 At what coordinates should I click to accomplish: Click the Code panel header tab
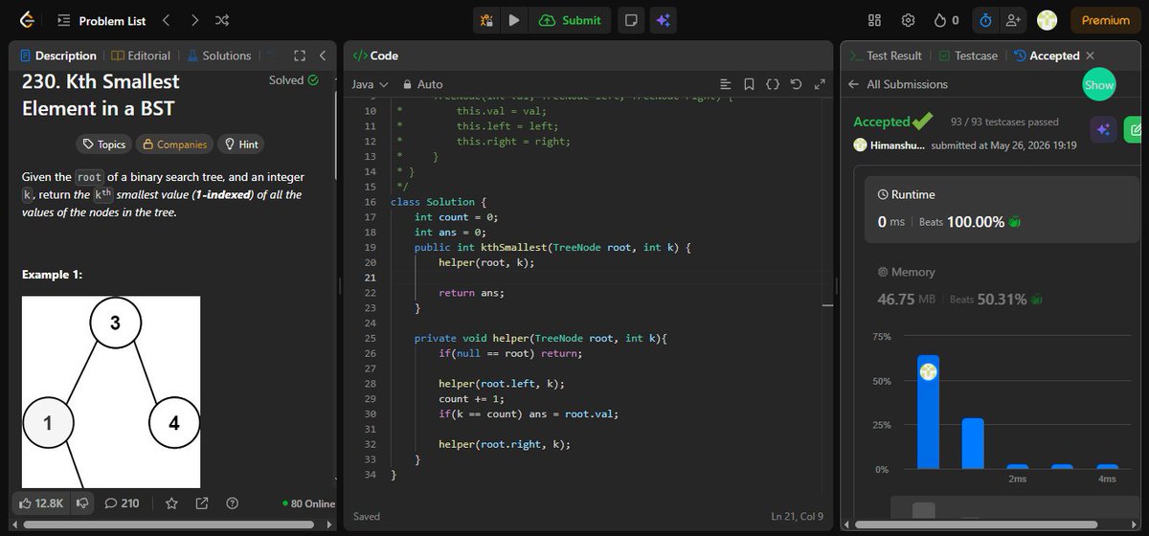[375, 56]
